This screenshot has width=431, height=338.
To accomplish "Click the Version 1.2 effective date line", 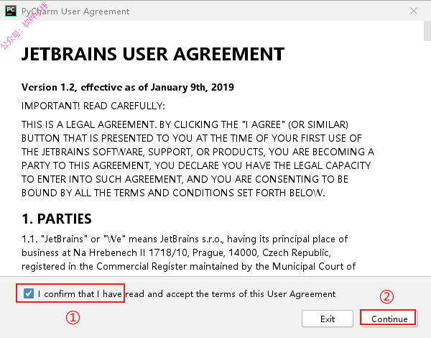I will [128, 87].
